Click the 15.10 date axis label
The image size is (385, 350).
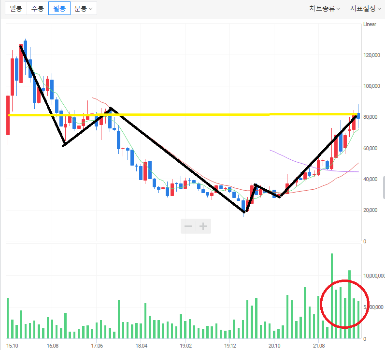coord(12,346)
